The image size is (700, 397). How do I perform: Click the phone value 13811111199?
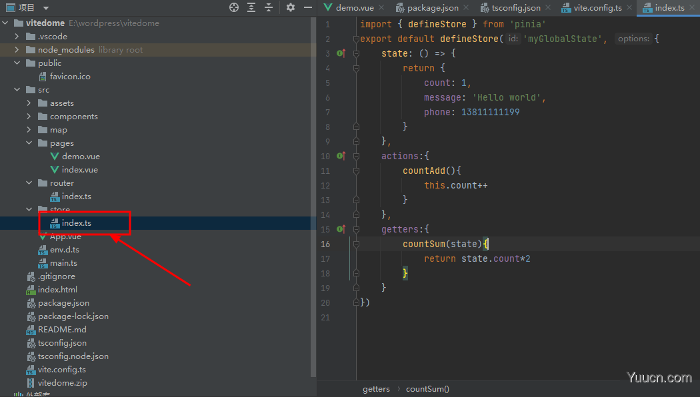(x=490, y=112)
